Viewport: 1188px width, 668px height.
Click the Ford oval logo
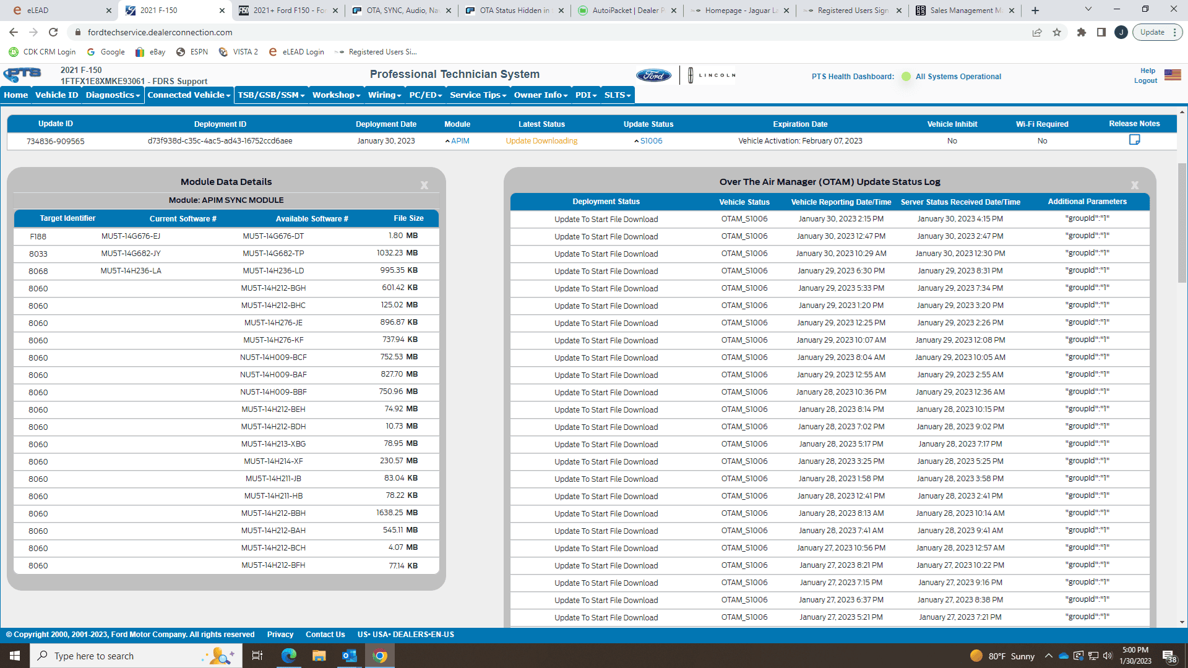653,75
